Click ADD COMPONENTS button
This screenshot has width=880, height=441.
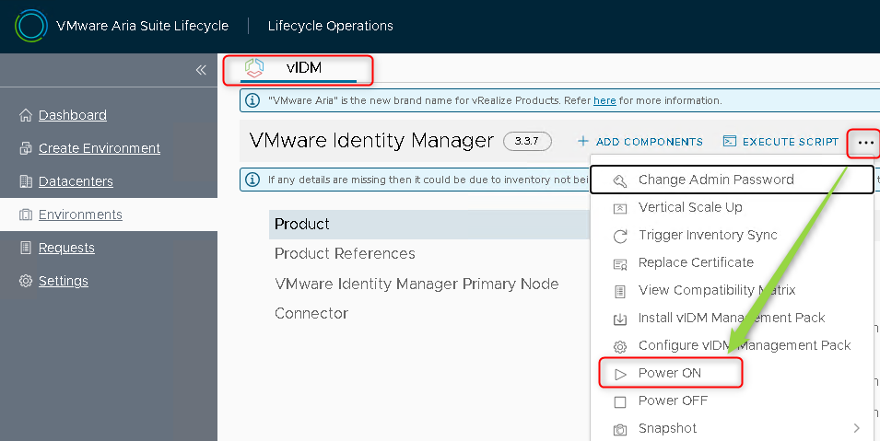[640, 142]
